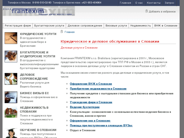This screenshot has height=138, width=184.
Task: Open the 'О нас' page
Action: click(x=139, y=3)
